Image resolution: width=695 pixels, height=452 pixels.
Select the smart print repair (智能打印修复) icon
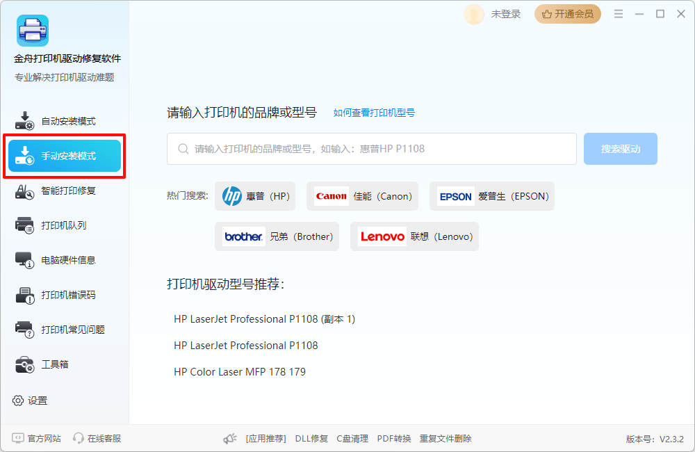point(24,191)
